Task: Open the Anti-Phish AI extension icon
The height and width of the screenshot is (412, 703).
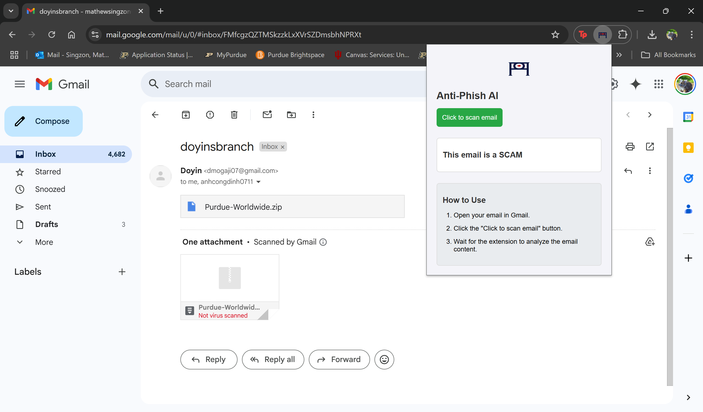Action: 602,35
